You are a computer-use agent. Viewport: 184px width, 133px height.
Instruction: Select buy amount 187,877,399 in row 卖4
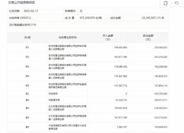(121, 118)
